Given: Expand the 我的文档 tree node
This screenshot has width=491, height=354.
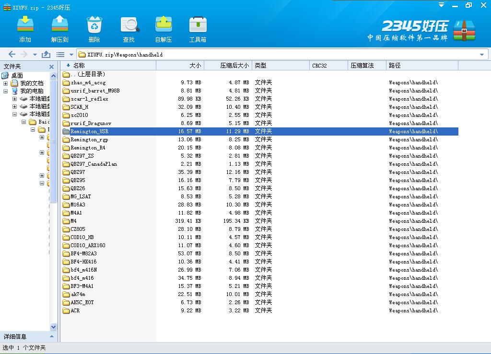Looking at the screenshot, I should click(x=6, y=83).
